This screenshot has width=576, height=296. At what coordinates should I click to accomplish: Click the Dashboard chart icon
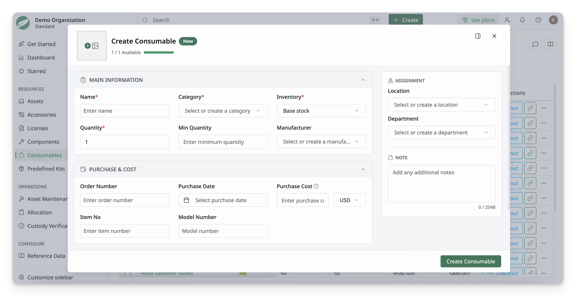[21, 58]
